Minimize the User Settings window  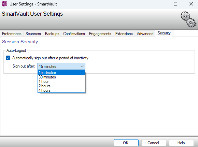tap(160, 4)
